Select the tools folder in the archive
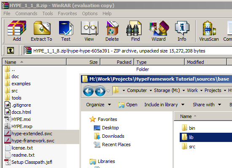The height and width of the screenshot is (168, 232). click(13, 98)
